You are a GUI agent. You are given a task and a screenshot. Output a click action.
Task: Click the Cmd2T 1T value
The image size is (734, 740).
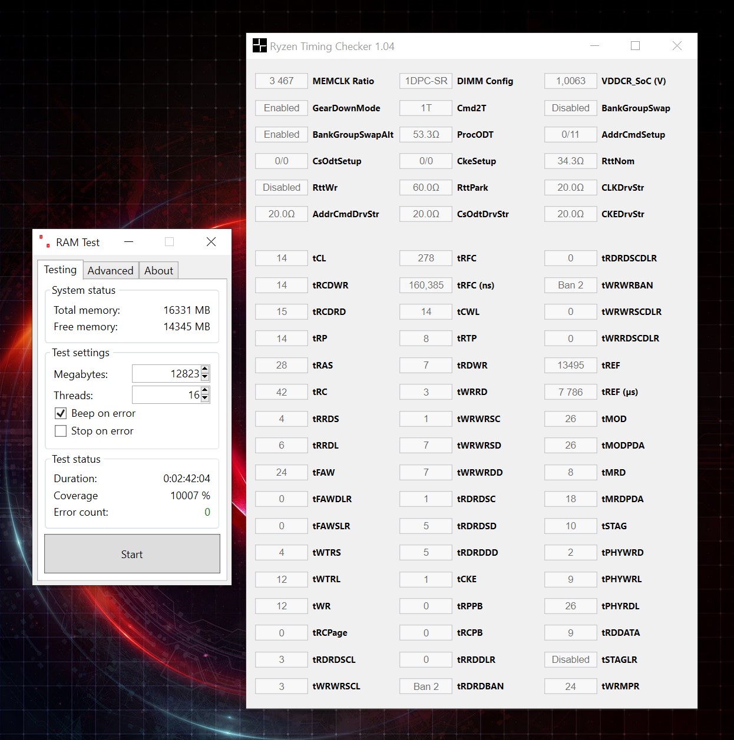(426, 108)
